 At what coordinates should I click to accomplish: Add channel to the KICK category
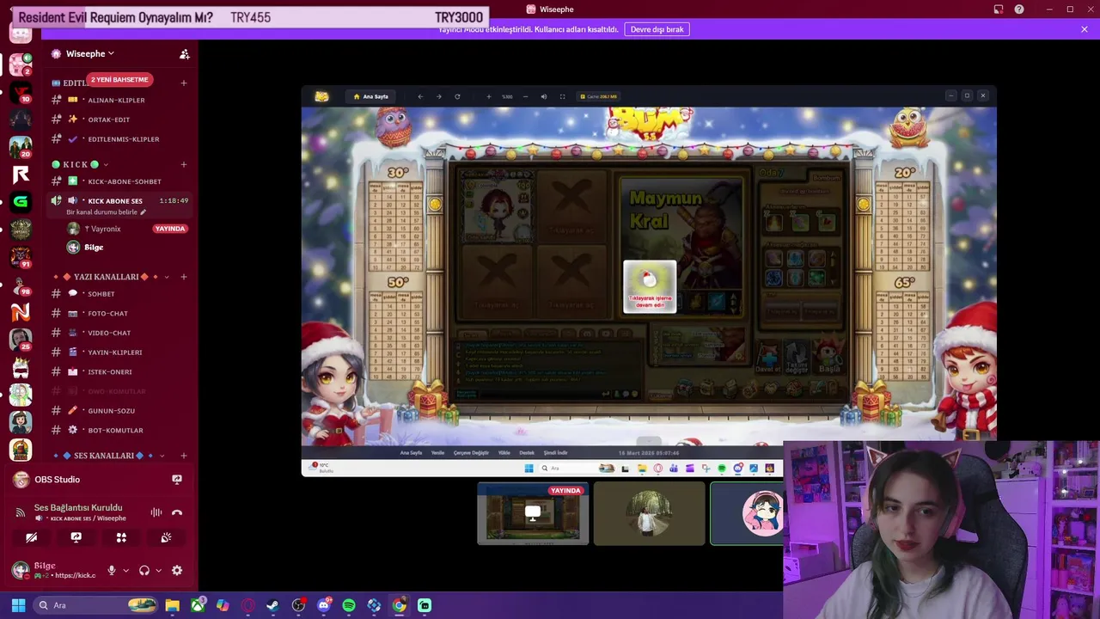(x=184, y=164)
